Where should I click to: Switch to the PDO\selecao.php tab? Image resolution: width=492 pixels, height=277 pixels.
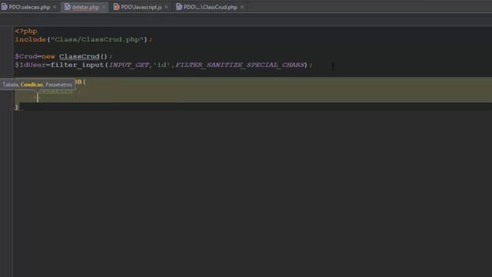29,7
